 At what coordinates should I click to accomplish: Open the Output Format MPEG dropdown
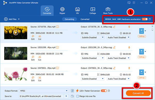44,91
